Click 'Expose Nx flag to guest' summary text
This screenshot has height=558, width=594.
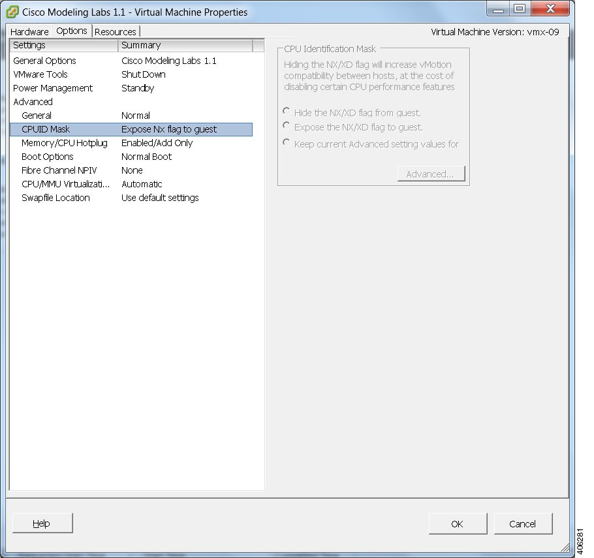pyautogui.click(x=169, y=129)
